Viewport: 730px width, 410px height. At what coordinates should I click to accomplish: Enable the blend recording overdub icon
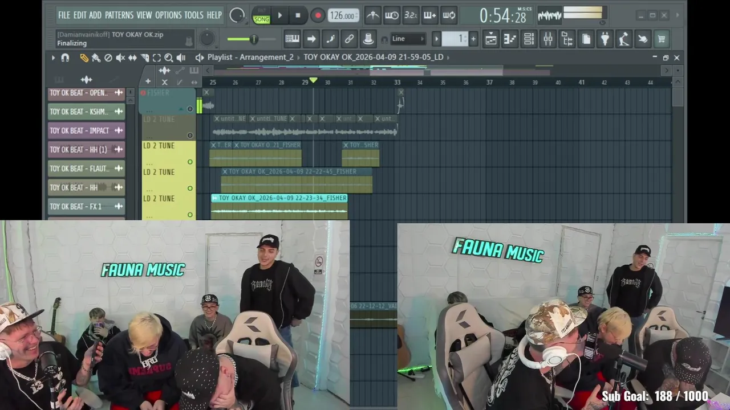[430, 15]
